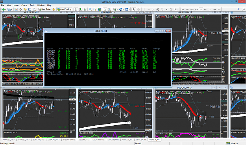Switch timeframe to D1

pyautogui.click(x=210, y=9)
